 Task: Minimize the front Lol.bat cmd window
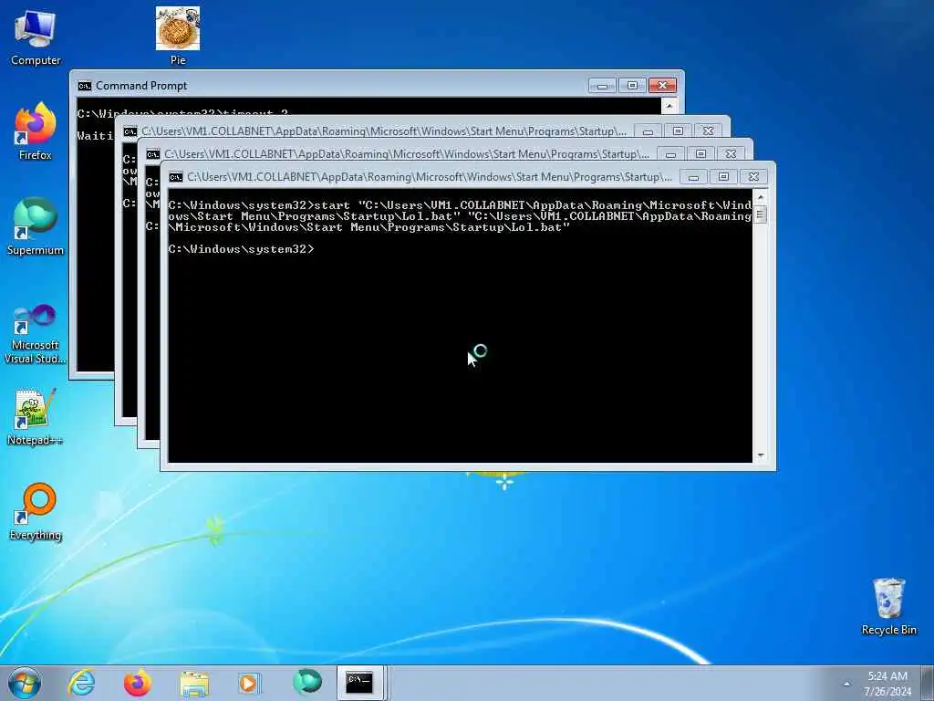(x=693, y=177)
